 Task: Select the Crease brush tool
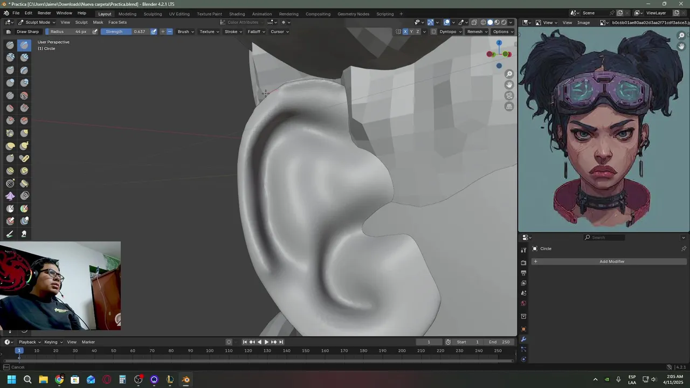pos(10,95)
